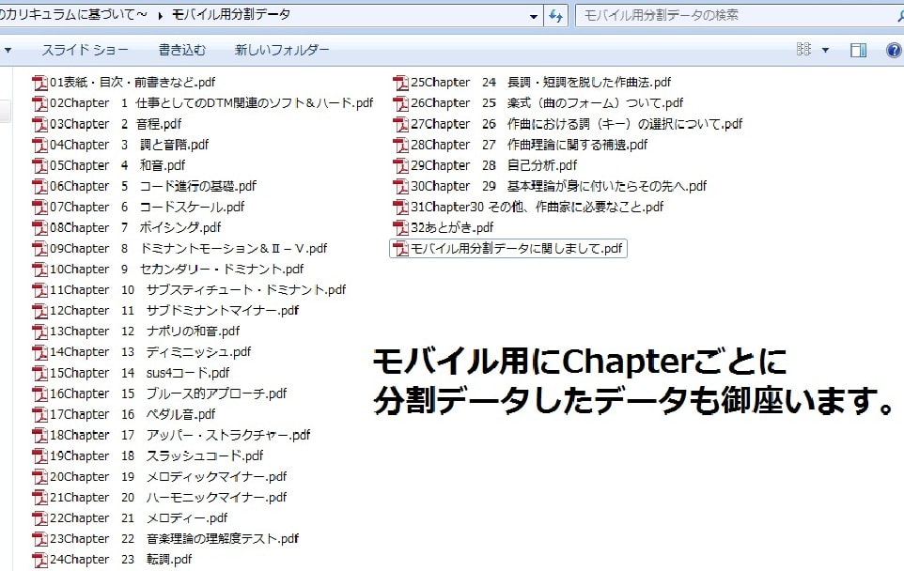
Task: Open the dropdown arrow left of スライド ショー
Action: [x=8, y=50]
